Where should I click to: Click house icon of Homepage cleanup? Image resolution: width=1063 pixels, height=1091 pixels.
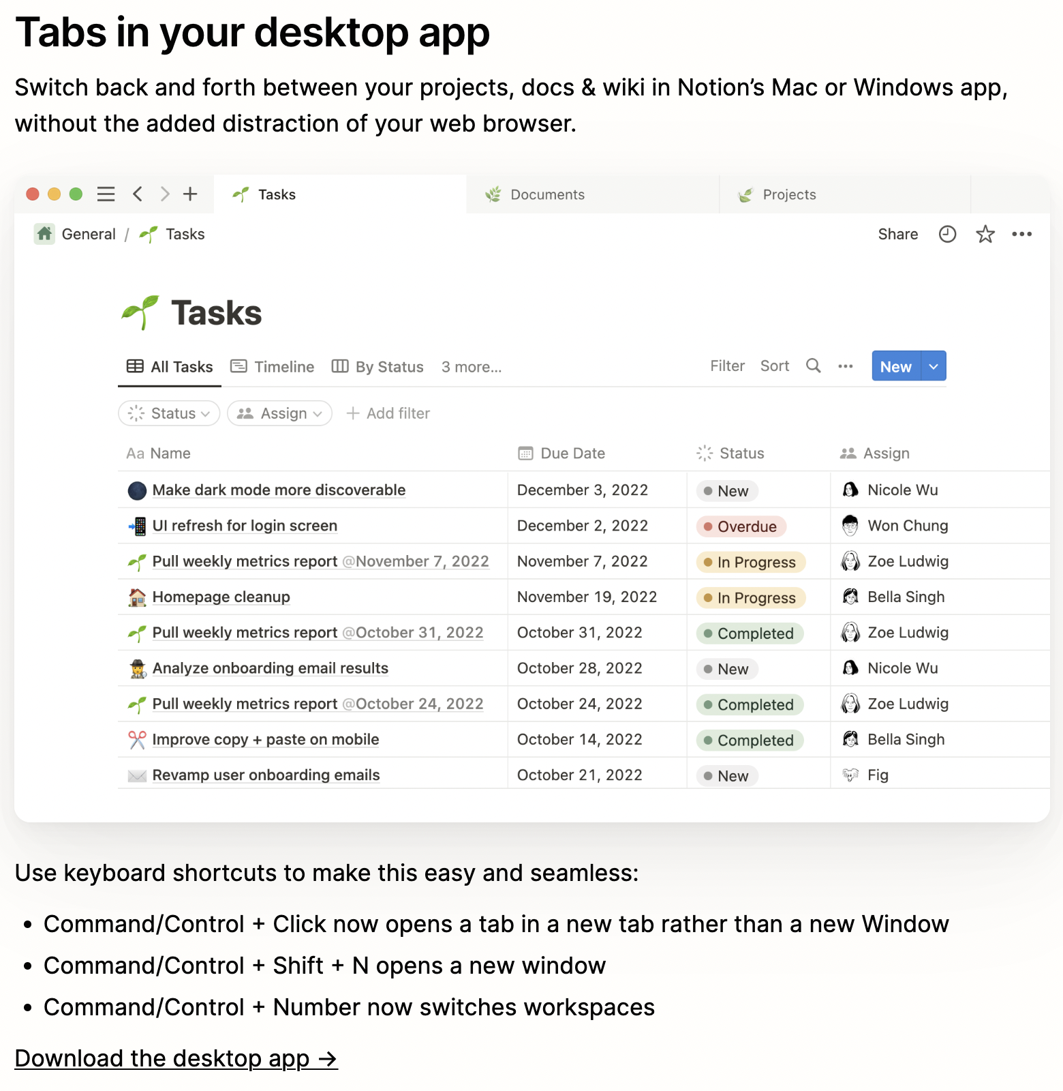click(137, 597)
